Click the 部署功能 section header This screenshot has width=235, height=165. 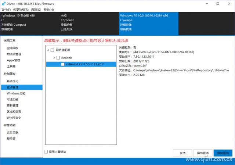[x=10, y=125]
